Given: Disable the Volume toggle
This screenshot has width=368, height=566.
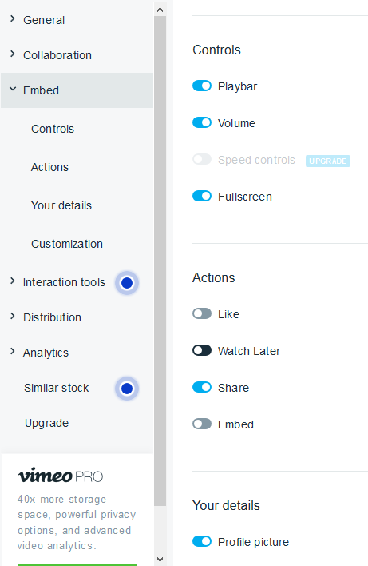Looking at the screenshot, I should click(x=202, y=123).
